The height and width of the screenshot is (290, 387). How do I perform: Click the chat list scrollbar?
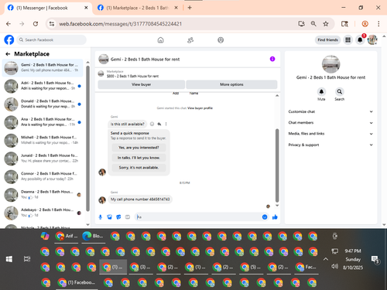point(87,138)
